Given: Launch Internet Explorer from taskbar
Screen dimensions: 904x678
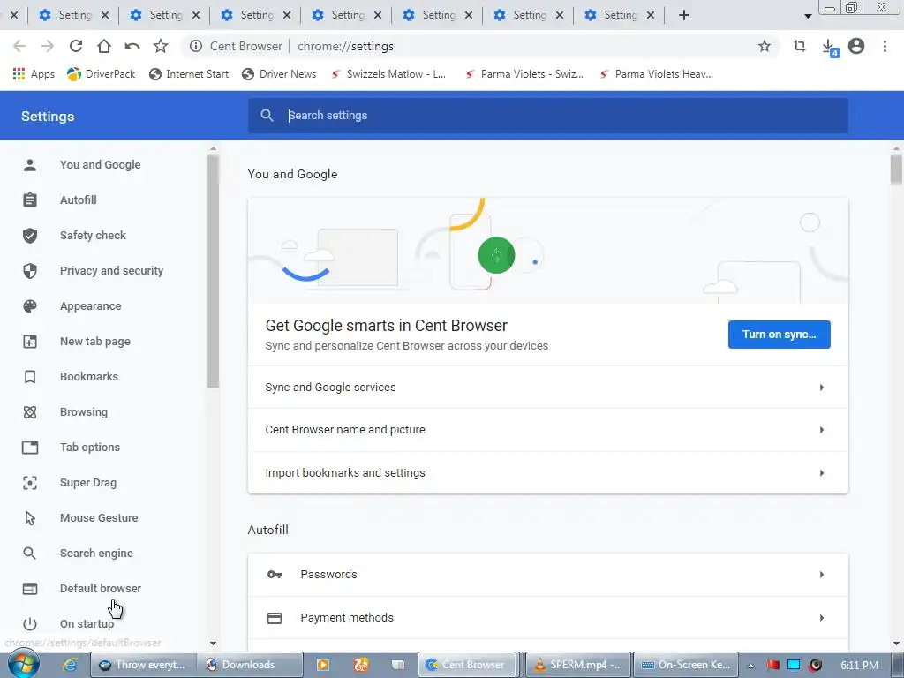Looking at the screenshot, I should click(x=70, y=666).
